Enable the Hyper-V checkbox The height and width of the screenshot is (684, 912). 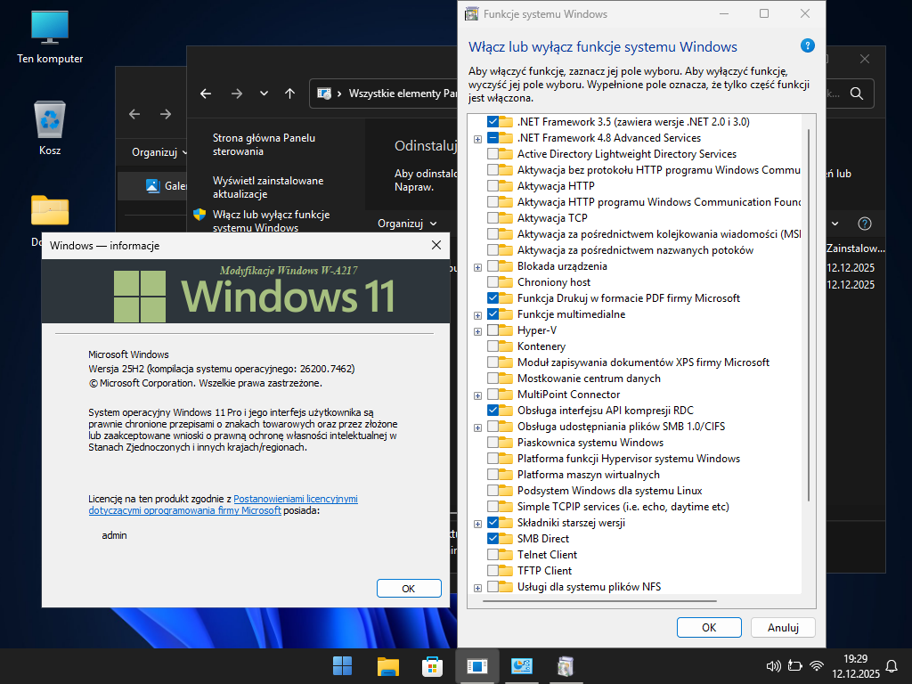(493, 330)
